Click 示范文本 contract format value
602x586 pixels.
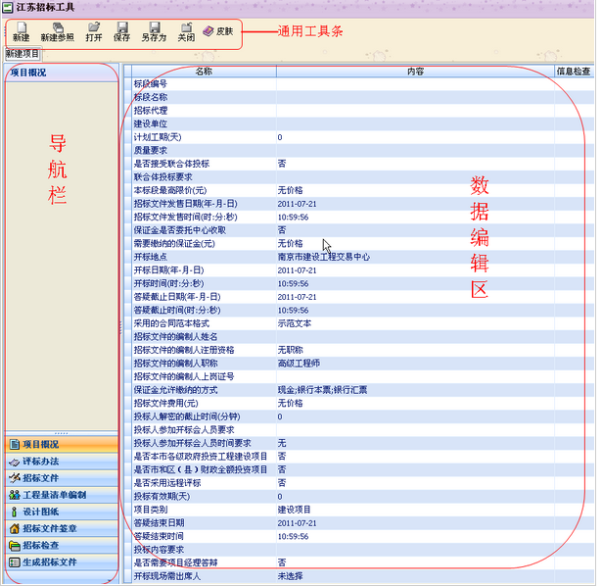click(295, 323)
